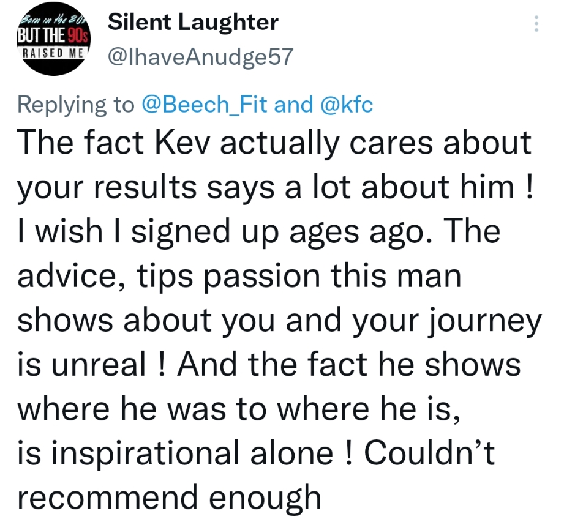Click the words "recommend enough" ending the tweet
This screenshot has width=564, height=522.
tap(169, 496)
